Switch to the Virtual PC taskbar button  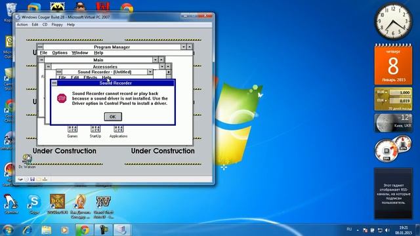pos(122,230)
